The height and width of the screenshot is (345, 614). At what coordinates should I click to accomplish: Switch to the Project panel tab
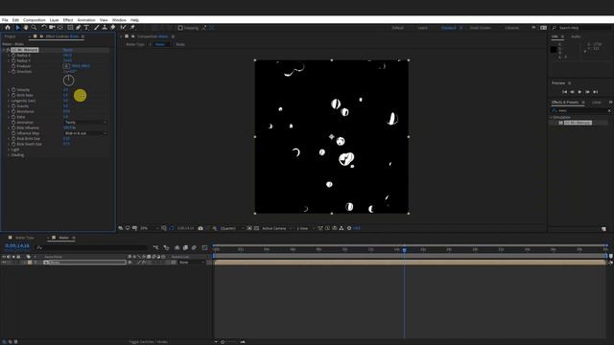tap(11, 36)
